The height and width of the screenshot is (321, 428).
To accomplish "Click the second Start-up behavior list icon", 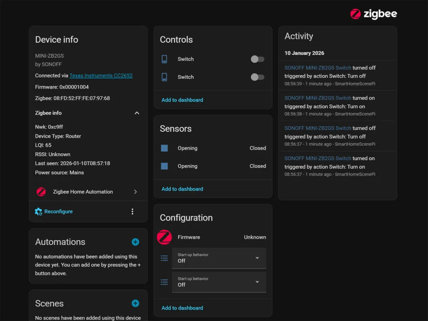I will click(164, 282).
